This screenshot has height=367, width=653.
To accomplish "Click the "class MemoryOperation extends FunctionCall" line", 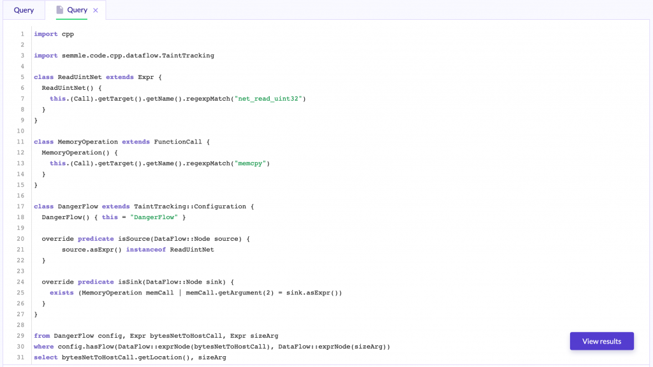I will click(121, 141).
